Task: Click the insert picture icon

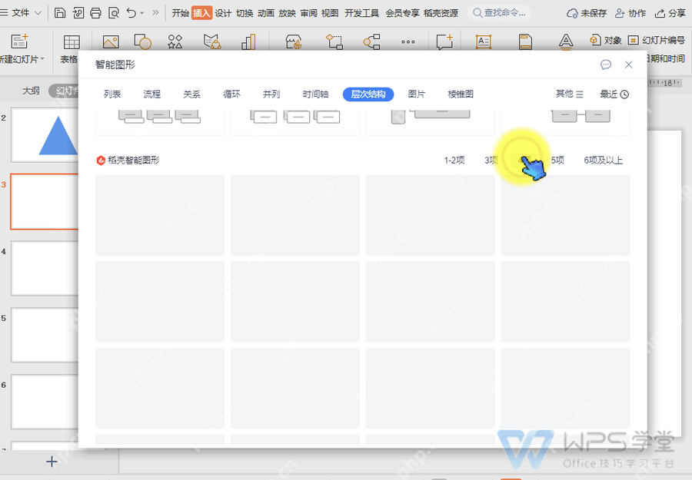Action: pos(111,42)
